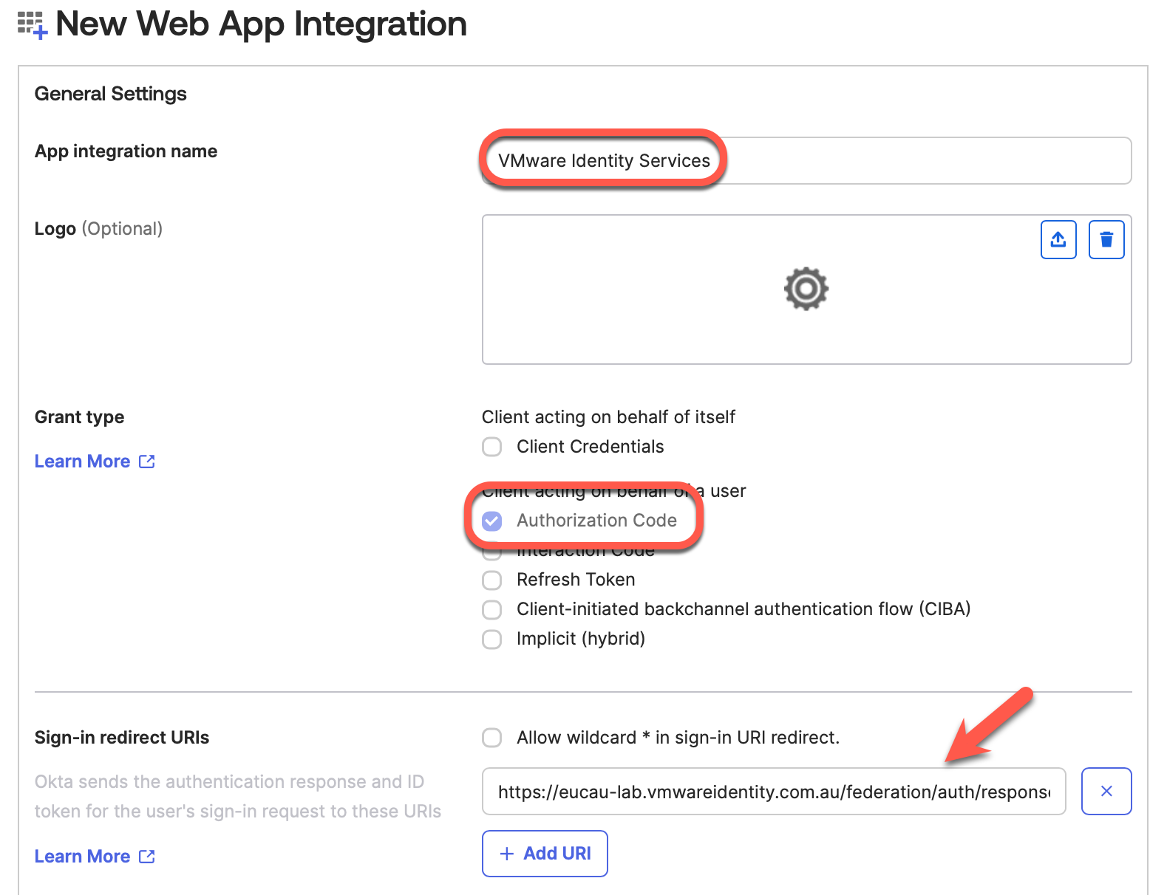
Task: Check the Client-initiated backchannel authentication (CIBA) option
Action: pyautogui.click(x=491, y=609)
